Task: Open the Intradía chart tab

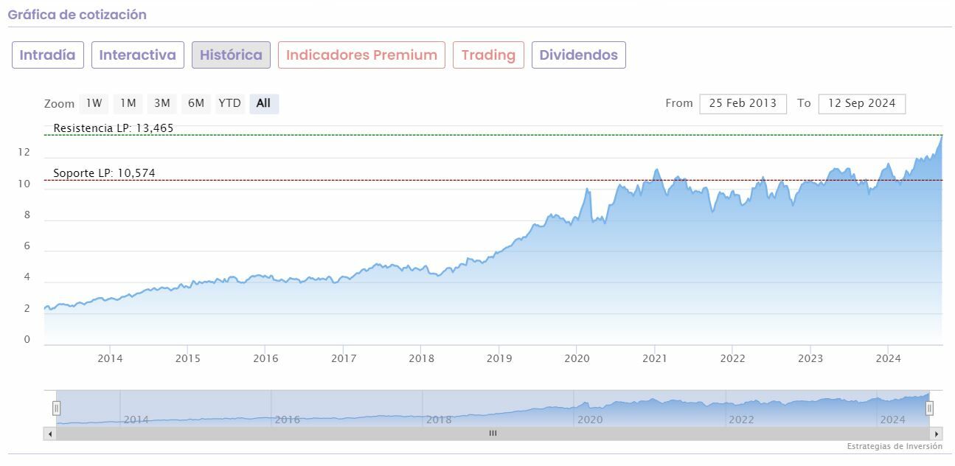Action: [x=48, y=55]
